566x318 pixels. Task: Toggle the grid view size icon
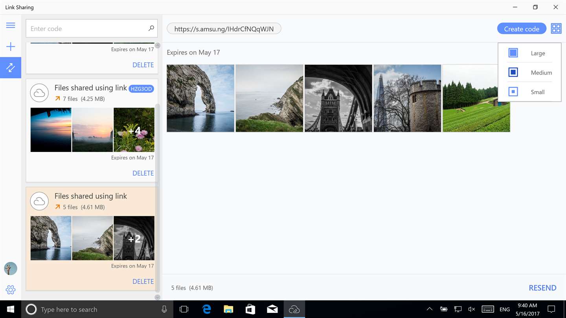click(x=556, y=28)
